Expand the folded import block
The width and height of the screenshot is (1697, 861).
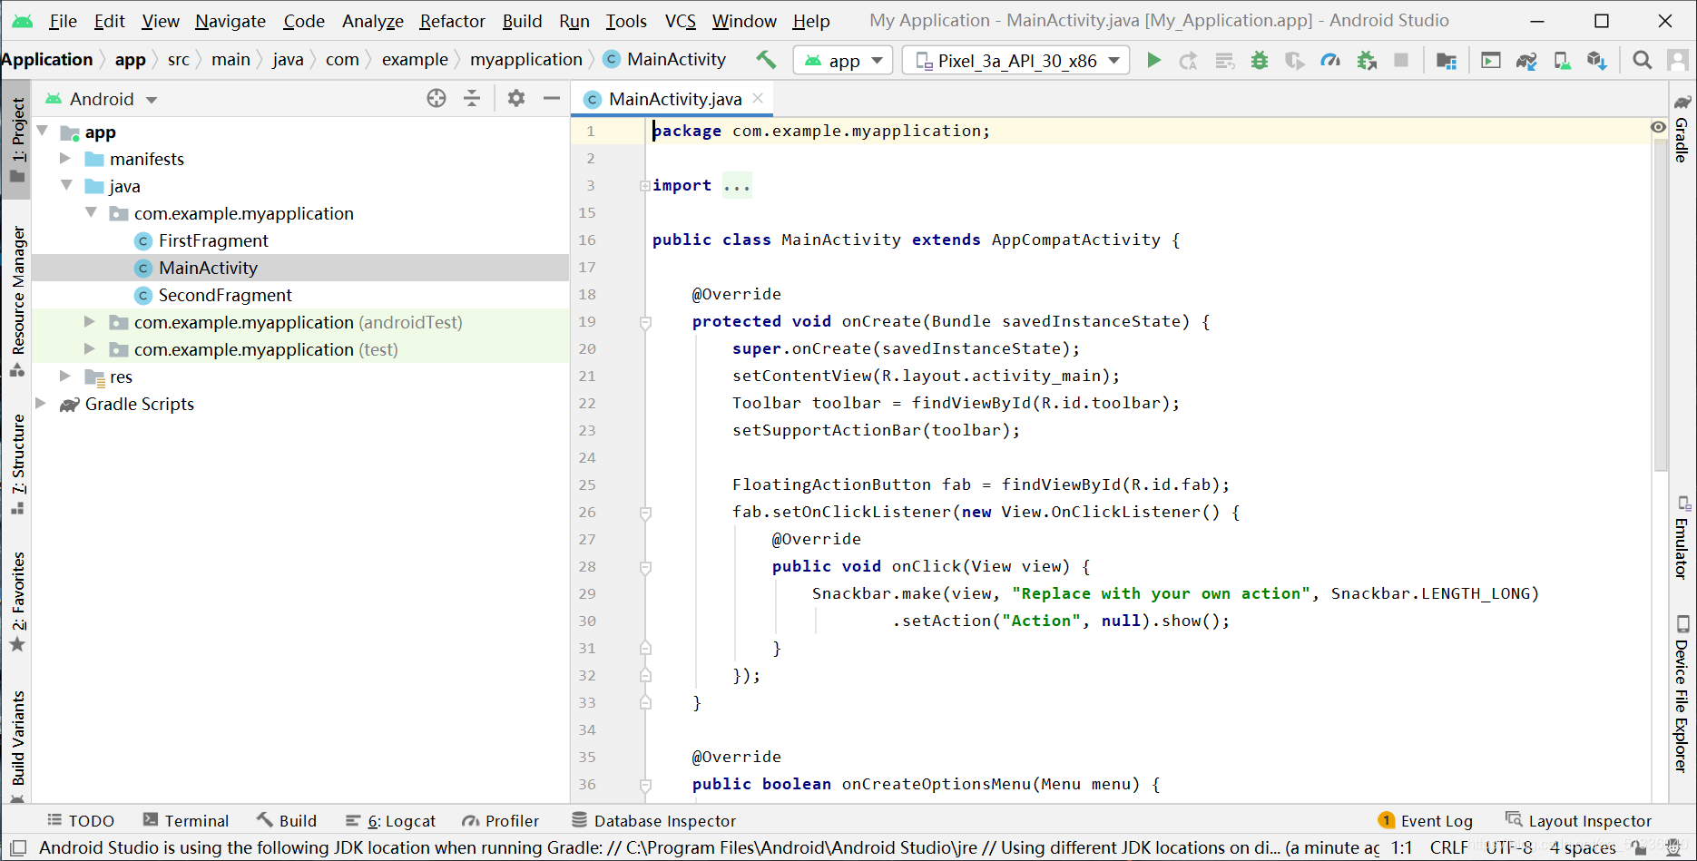pos(645,185)
